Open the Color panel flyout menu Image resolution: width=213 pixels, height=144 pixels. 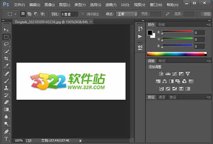tap(209, 25)
